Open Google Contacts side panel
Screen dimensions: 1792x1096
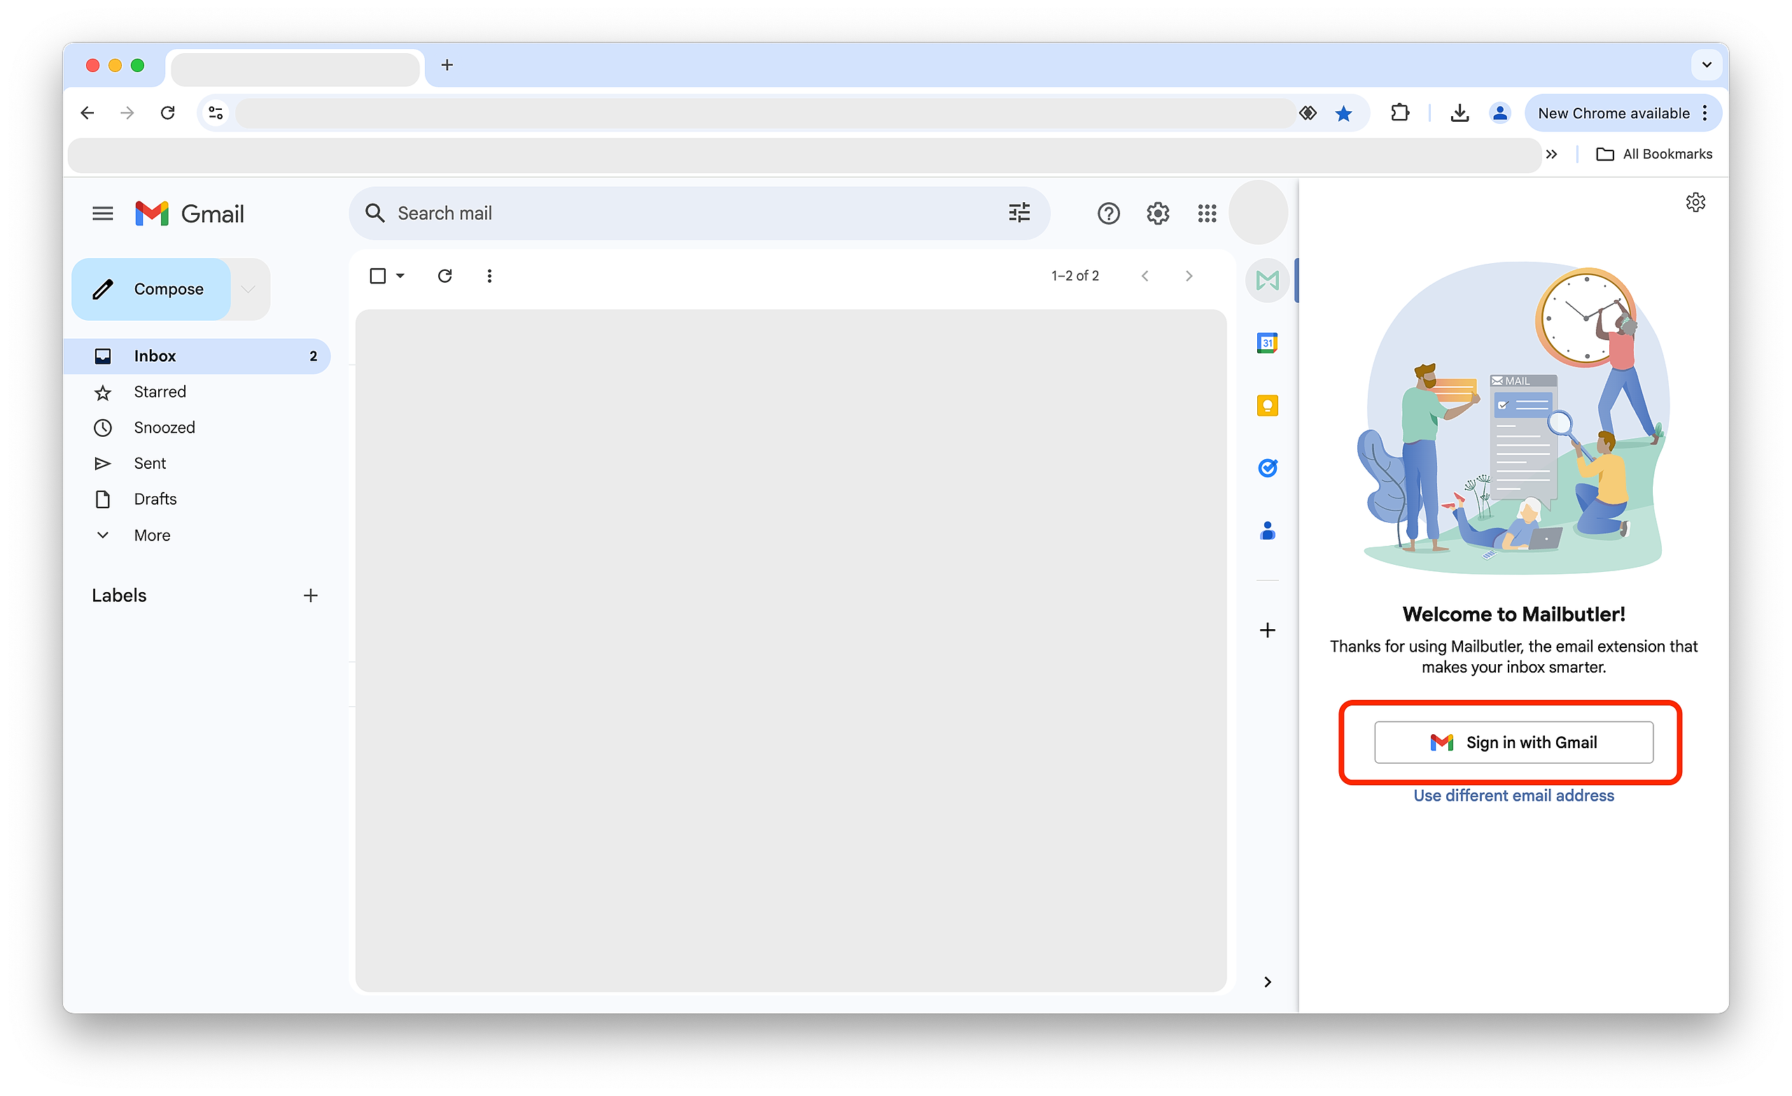click(x=1267, y=531)
